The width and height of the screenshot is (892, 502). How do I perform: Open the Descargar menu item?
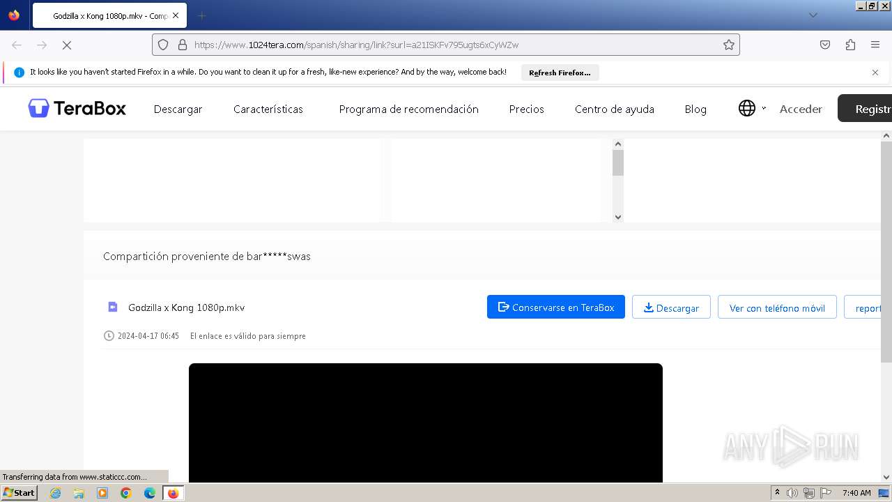click(178, 109)
